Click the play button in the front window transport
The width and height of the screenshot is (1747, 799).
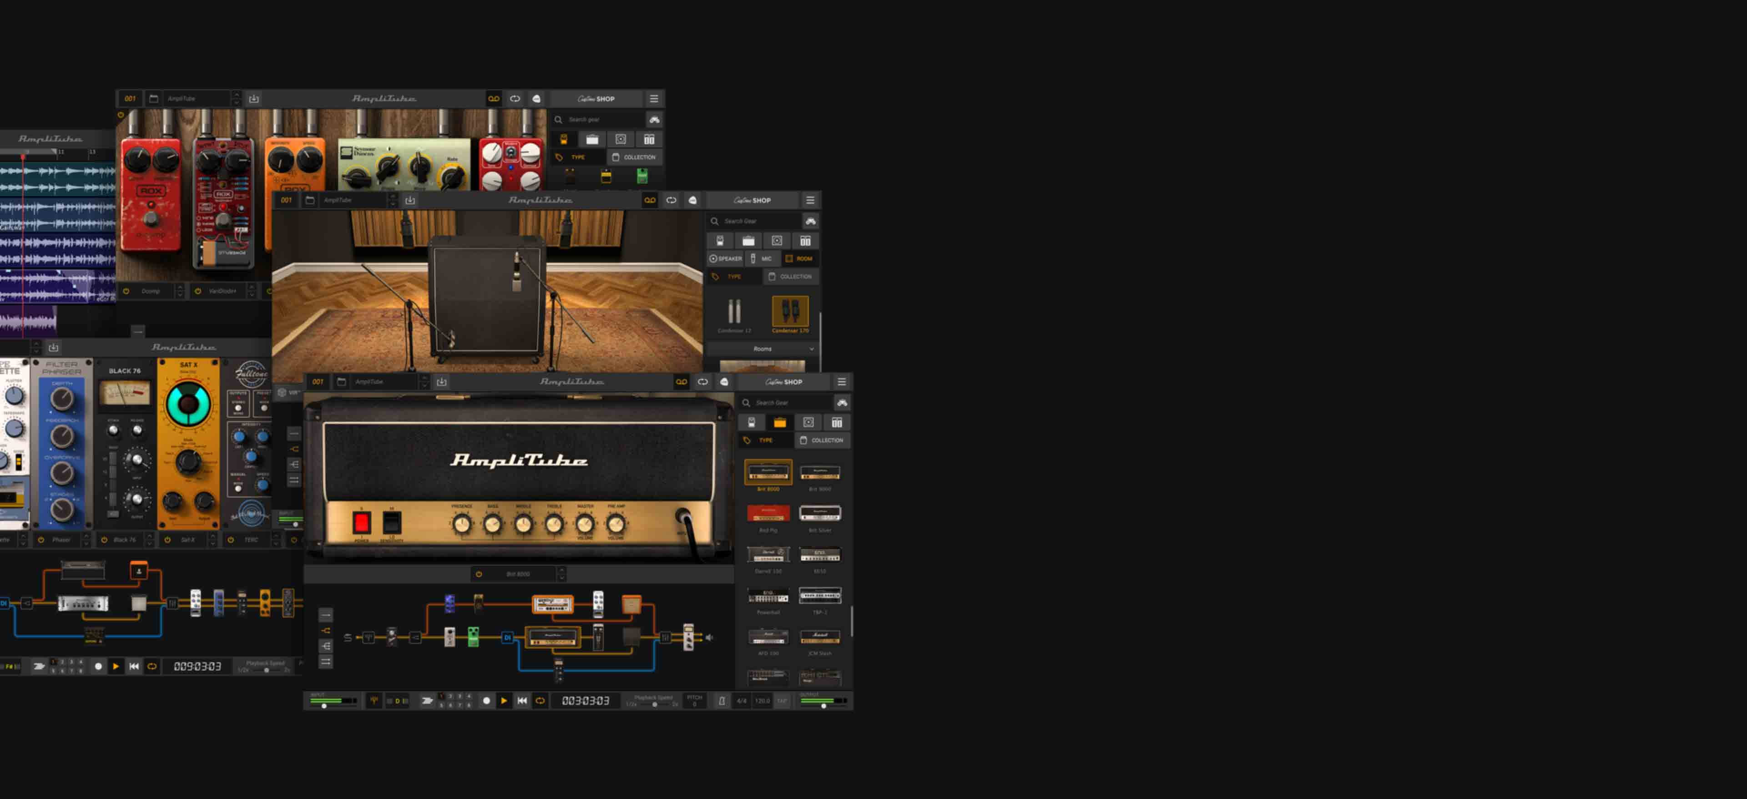[504, 701]
